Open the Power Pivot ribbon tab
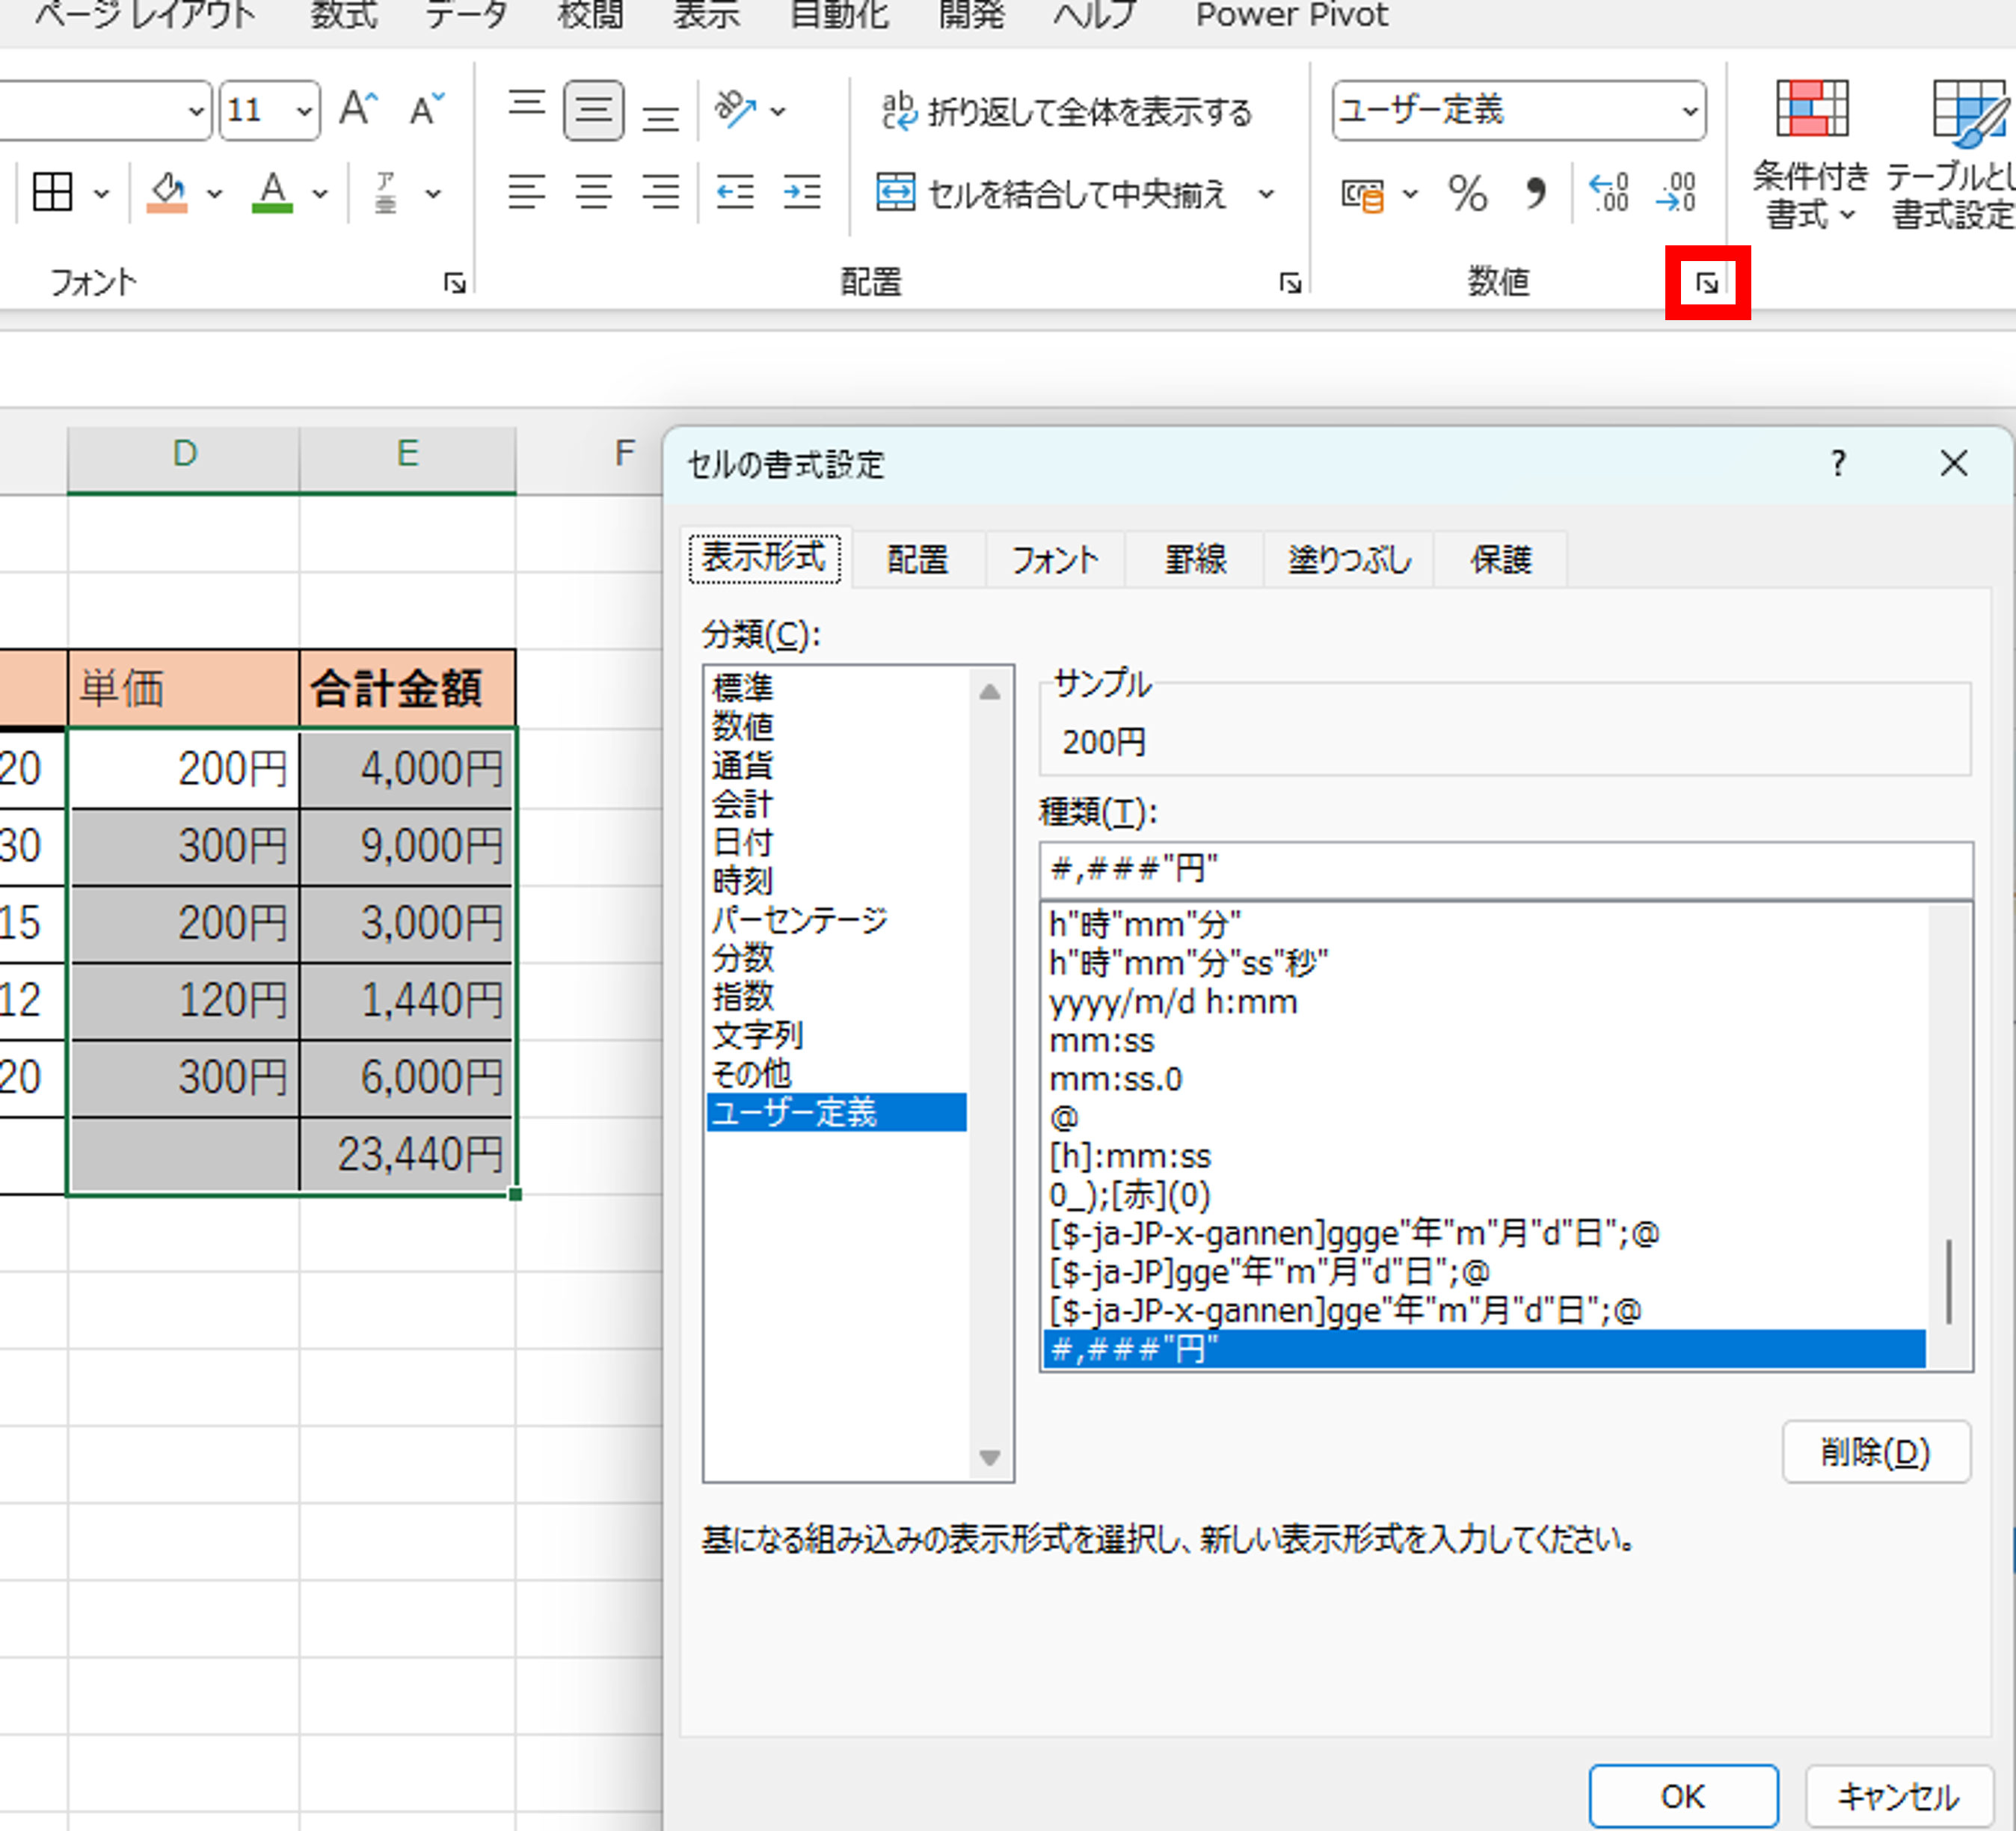This screenshot has width=2016, height=1831. 1292,15
